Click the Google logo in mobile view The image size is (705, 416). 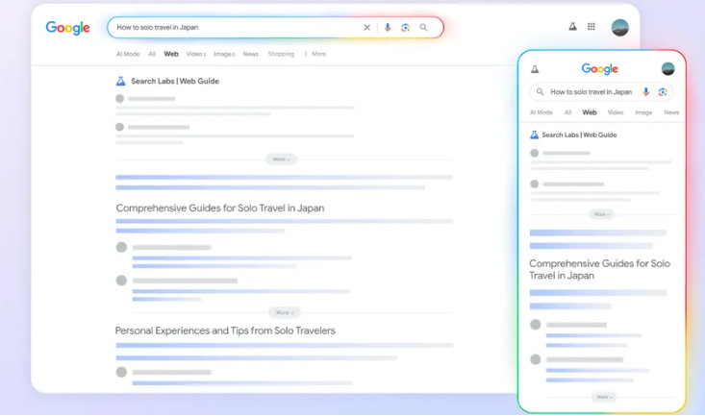[600, 69]
